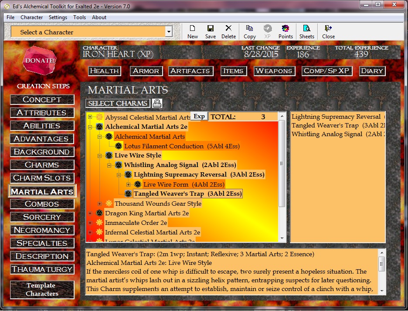
Task: Open the Settings menu
Action: pyautogui.click(x=58, y=17)
